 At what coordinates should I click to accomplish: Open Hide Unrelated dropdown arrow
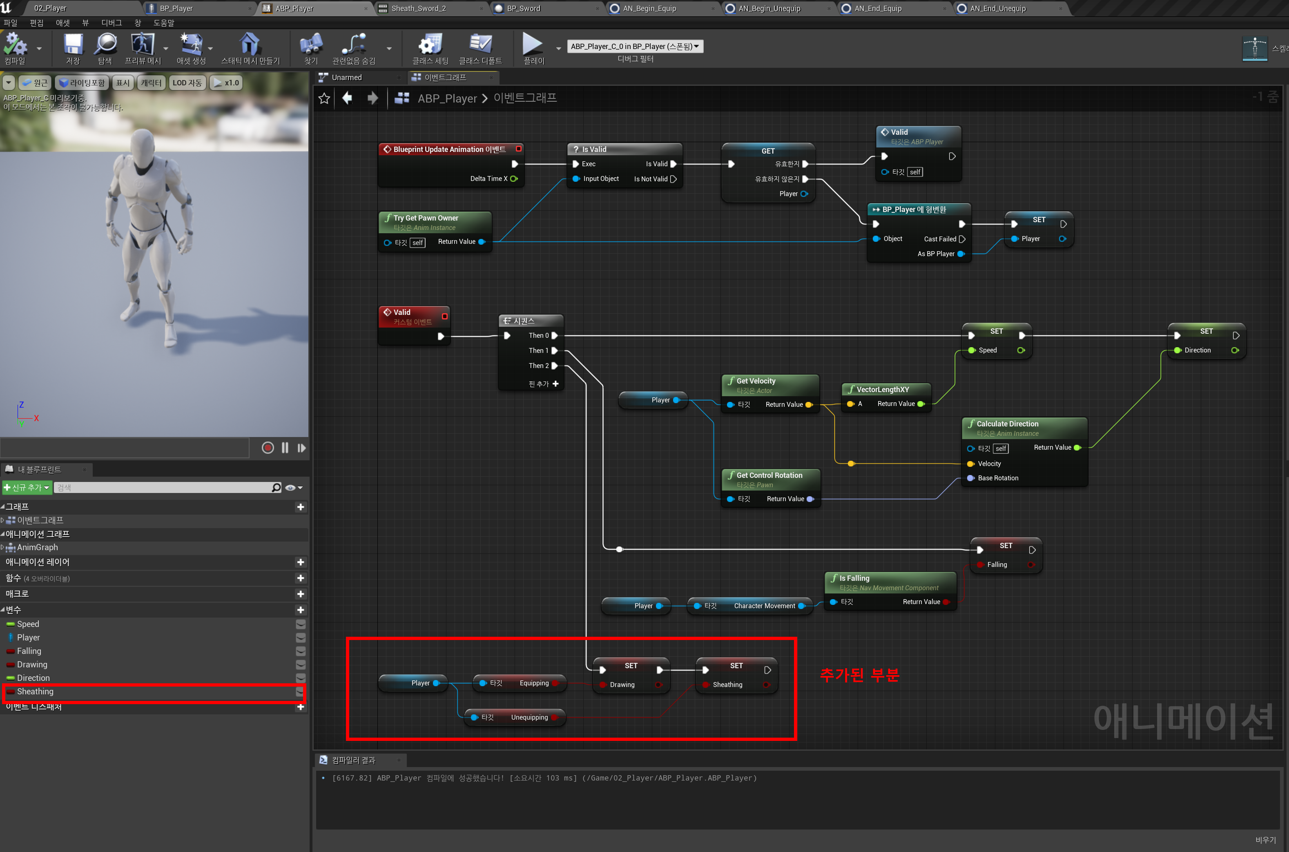389,49
